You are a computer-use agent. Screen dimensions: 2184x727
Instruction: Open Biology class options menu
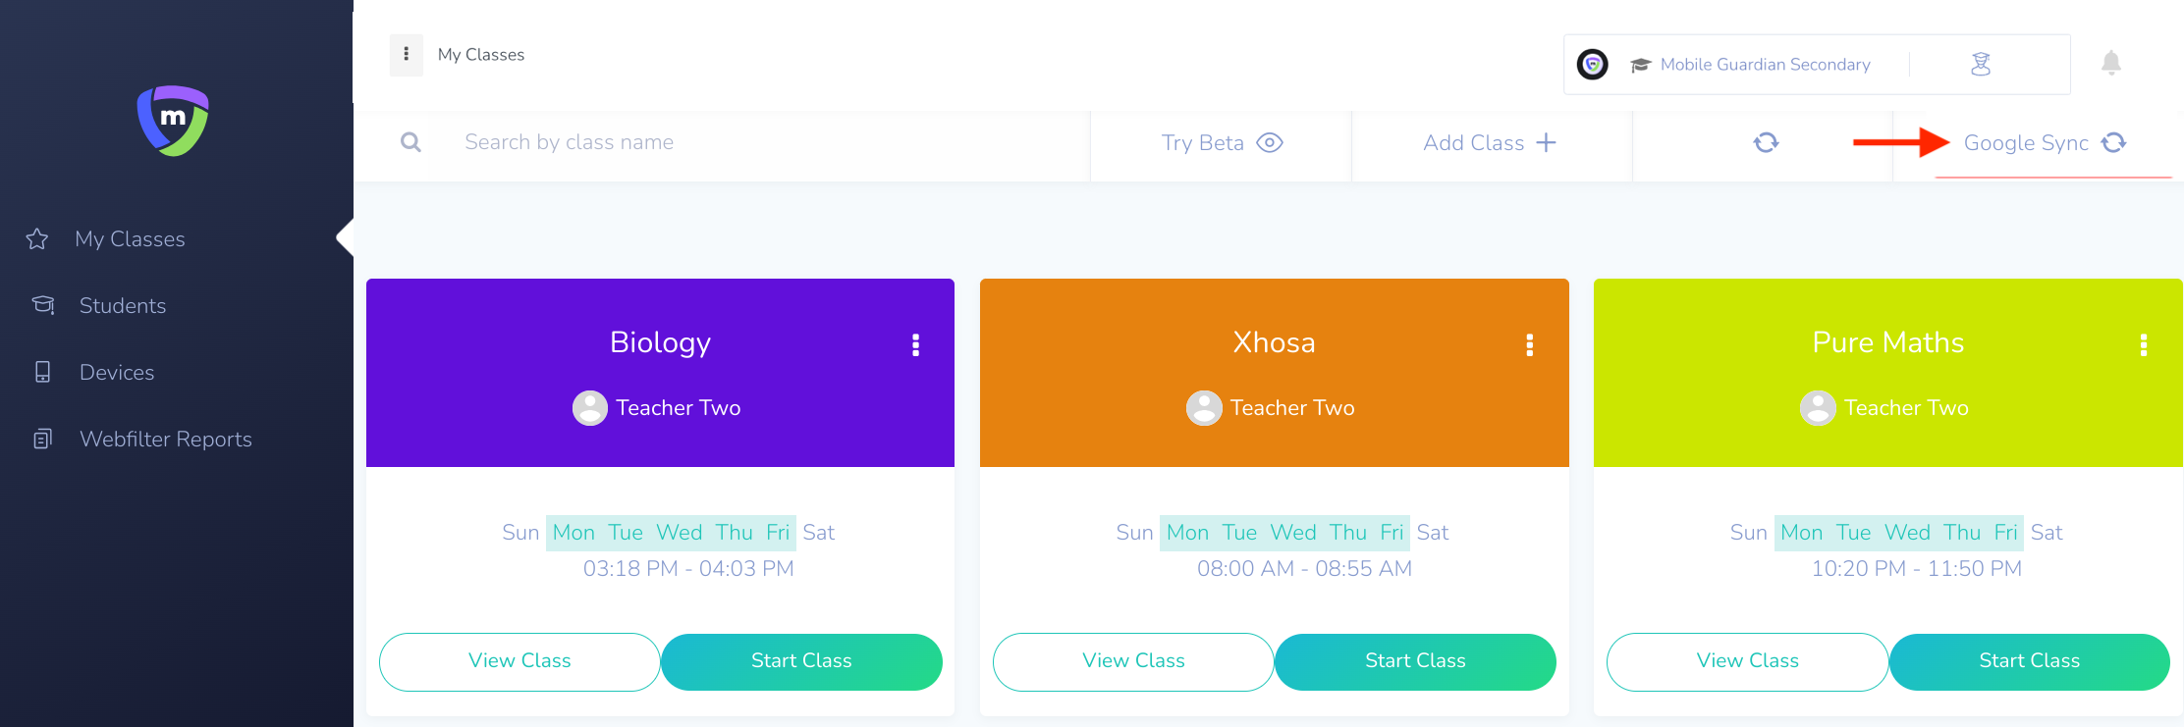point(916,344)
